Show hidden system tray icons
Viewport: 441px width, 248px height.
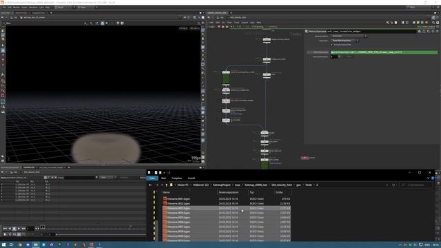point(400,245)
